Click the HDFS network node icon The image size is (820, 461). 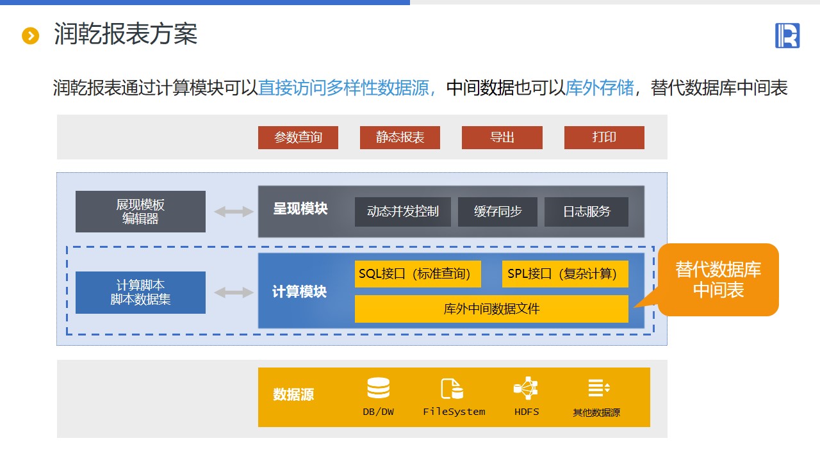(526, 388)
